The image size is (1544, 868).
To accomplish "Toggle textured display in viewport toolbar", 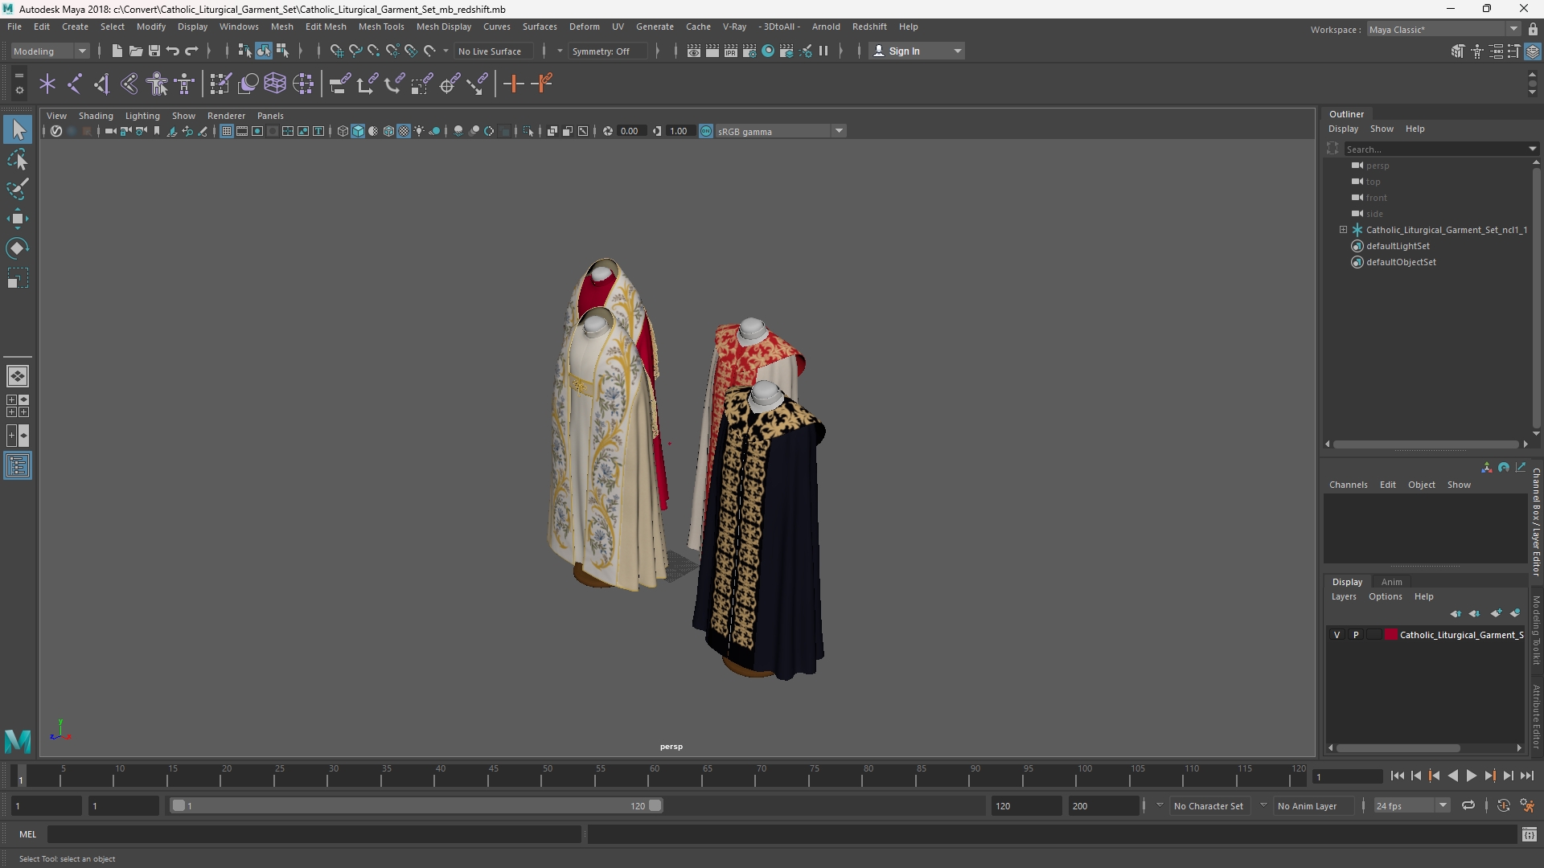I will click(404, 131).
